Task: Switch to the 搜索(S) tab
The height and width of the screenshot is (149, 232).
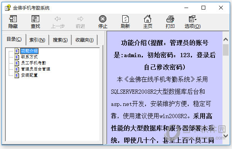Action: coord(60,40)
